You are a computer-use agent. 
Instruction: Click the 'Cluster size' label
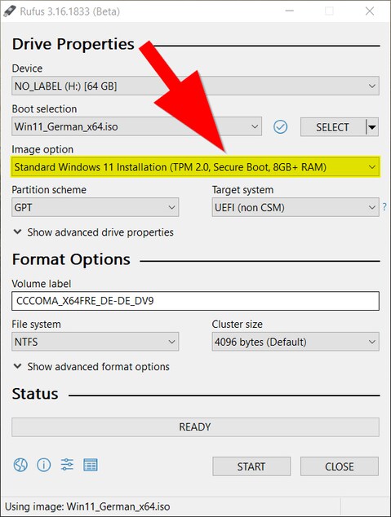point(238,324)
